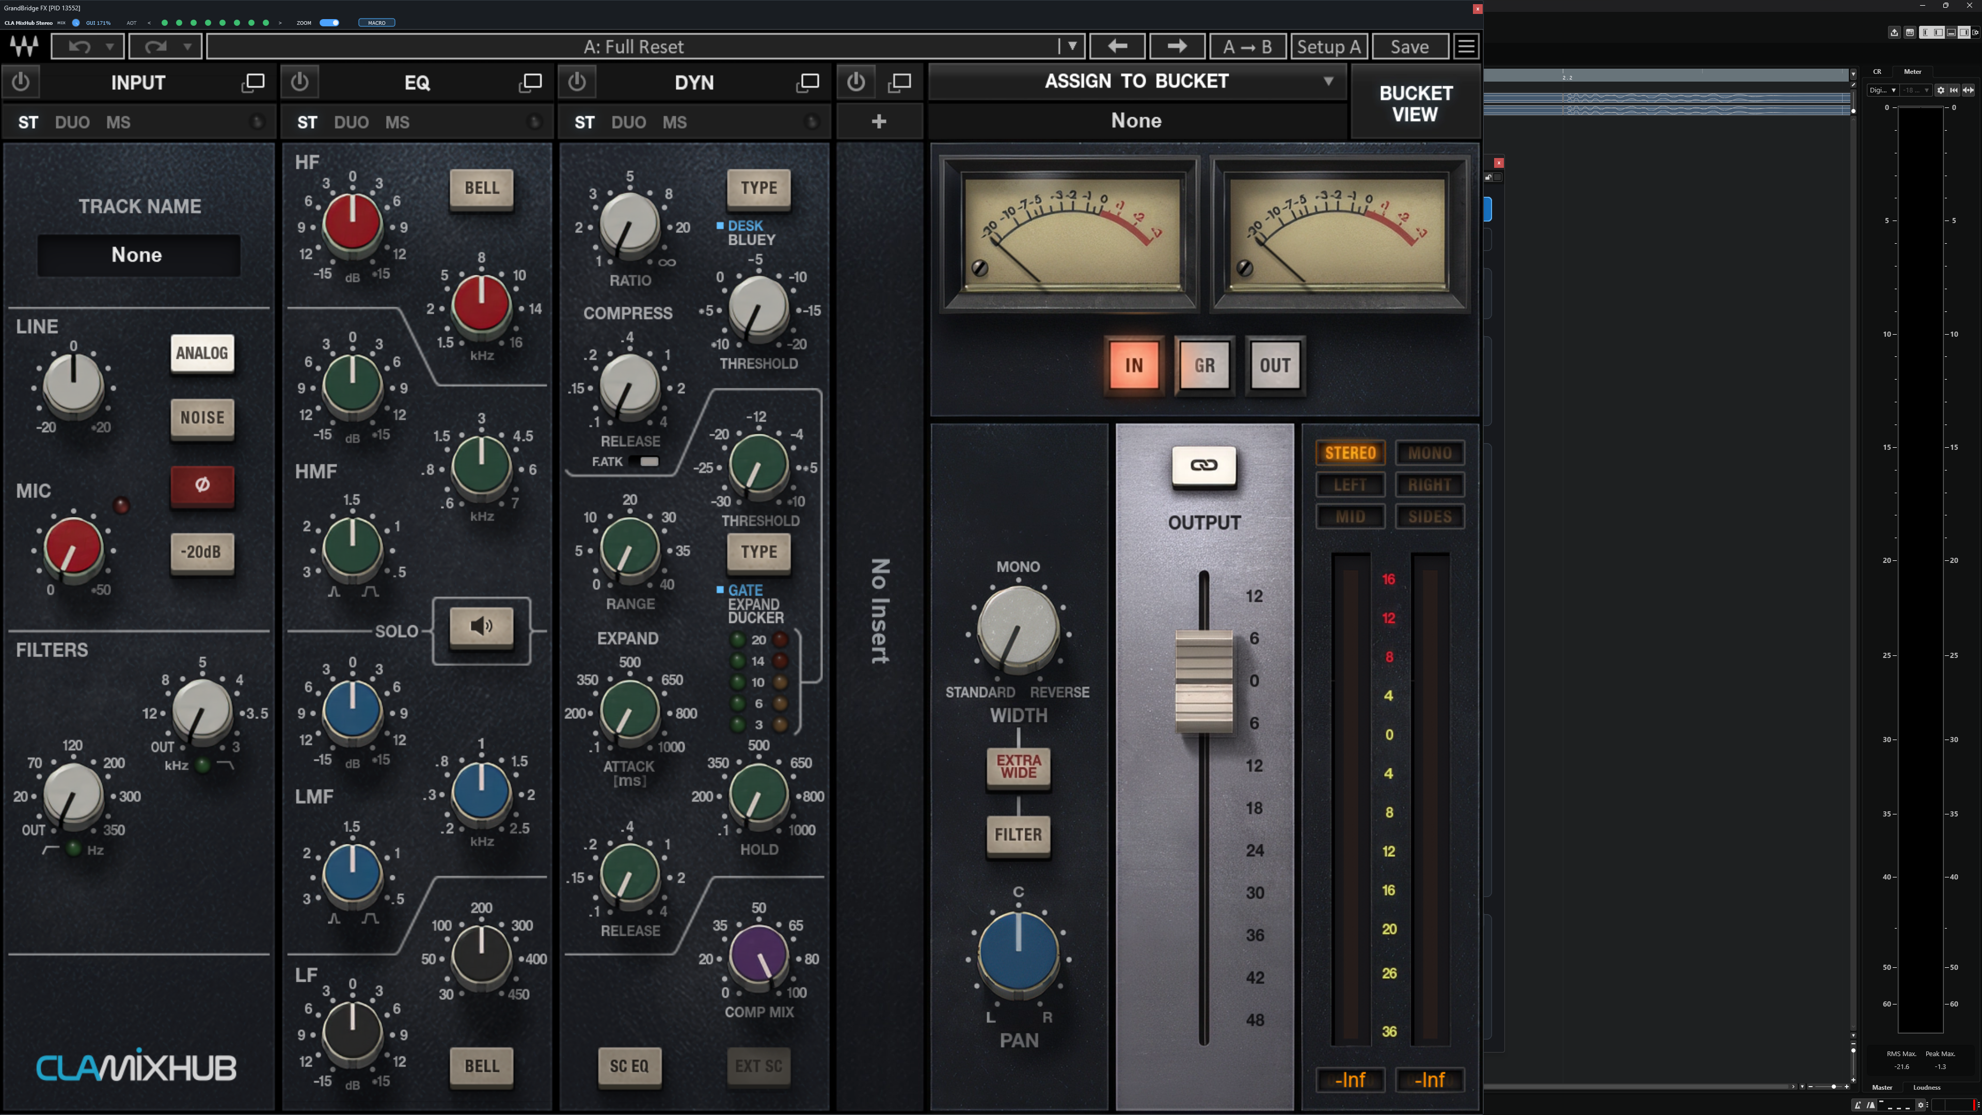The height and width of the screenshot is (1115, 1982).
Task: Open redo history dropdown arrow
Action: point(187,46)
